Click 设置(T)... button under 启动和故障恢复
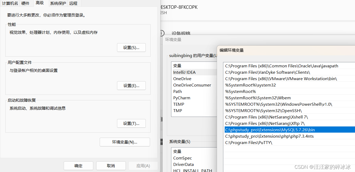 click(131, 123)
